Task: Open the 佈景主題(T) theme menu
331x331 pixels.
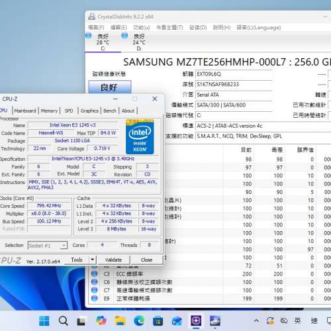Action: coord(169,28)
